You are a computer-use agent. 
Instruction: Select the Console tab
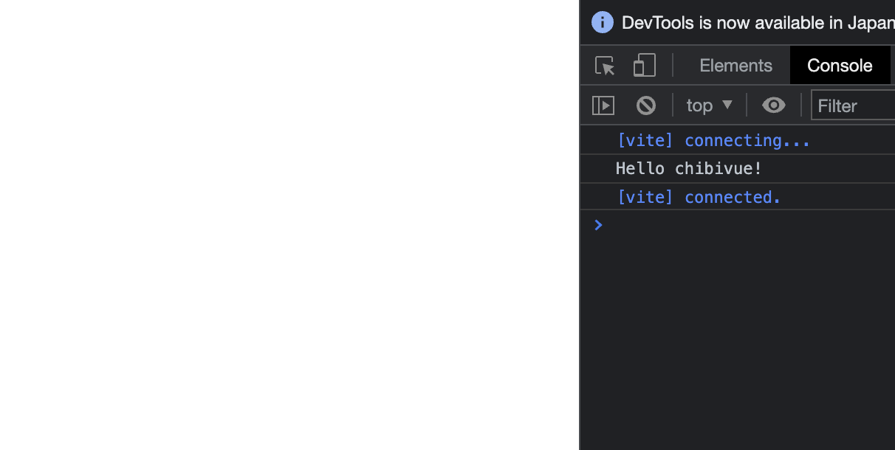pos(840,65)
